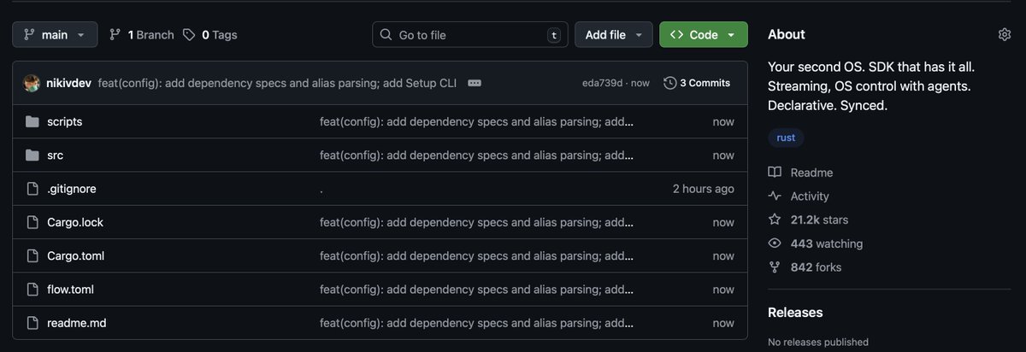Image resolution: width=1026 pixels, height=352 pixels.
Task: Click the eye icon beside 443 watching
Action: [x=775, y=243]
